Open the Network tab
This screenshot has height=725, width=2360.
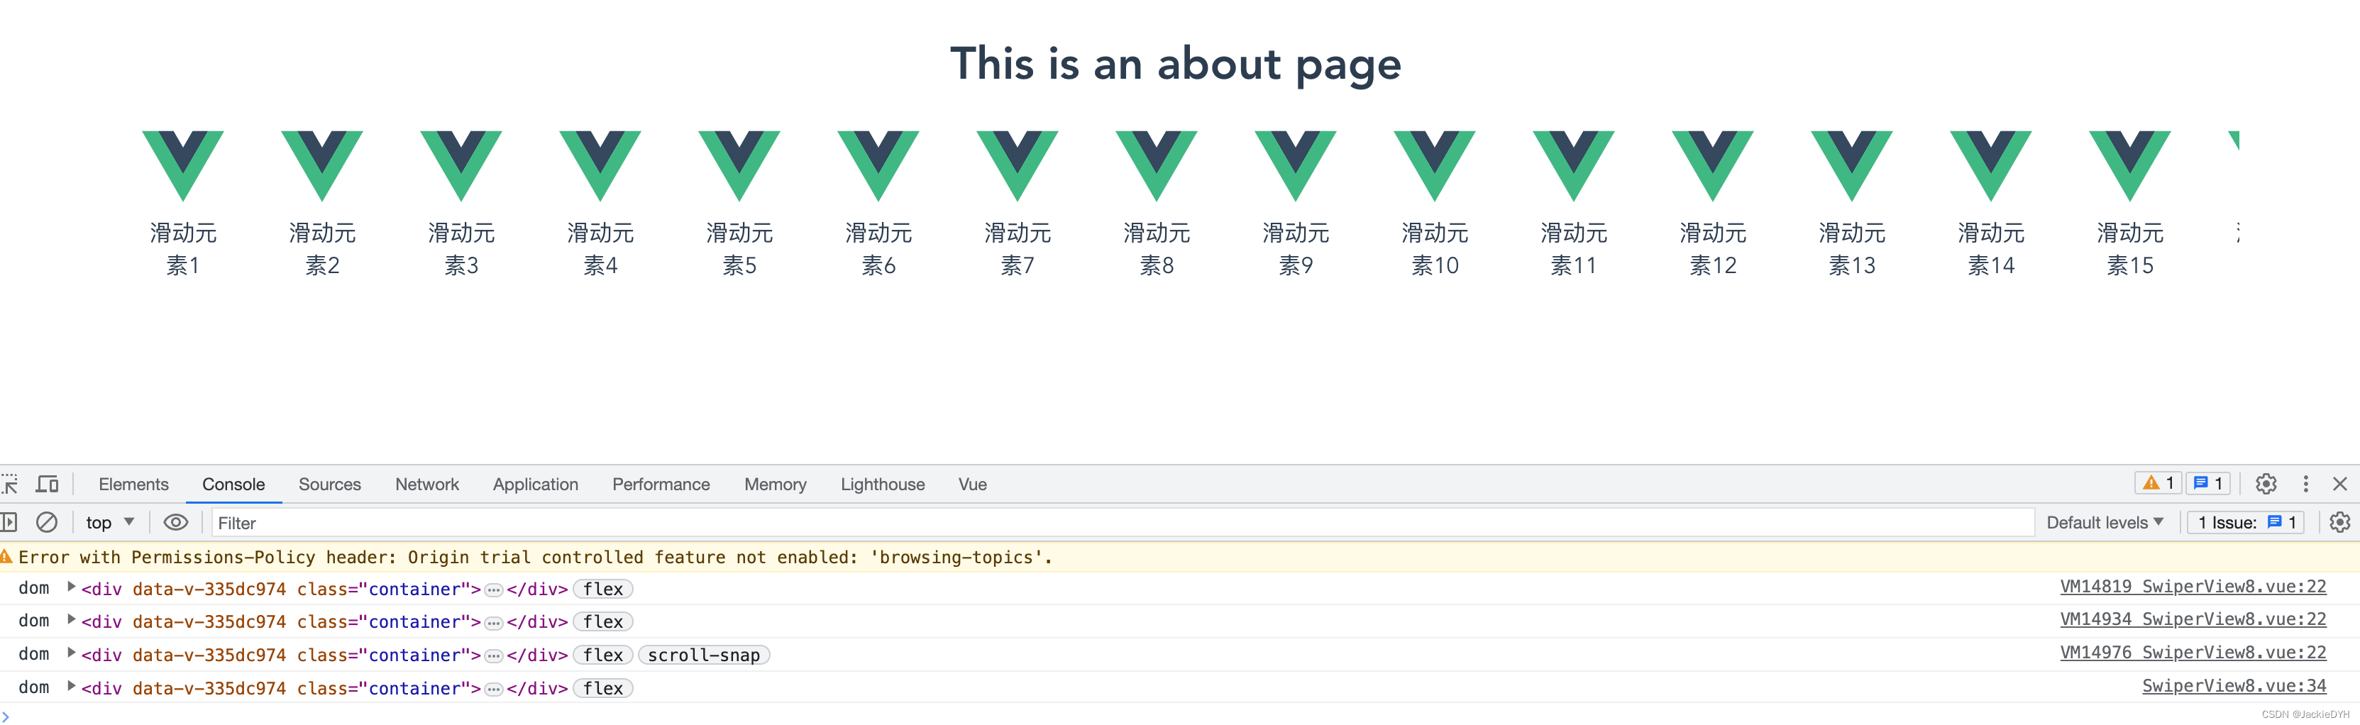[427, 485]
